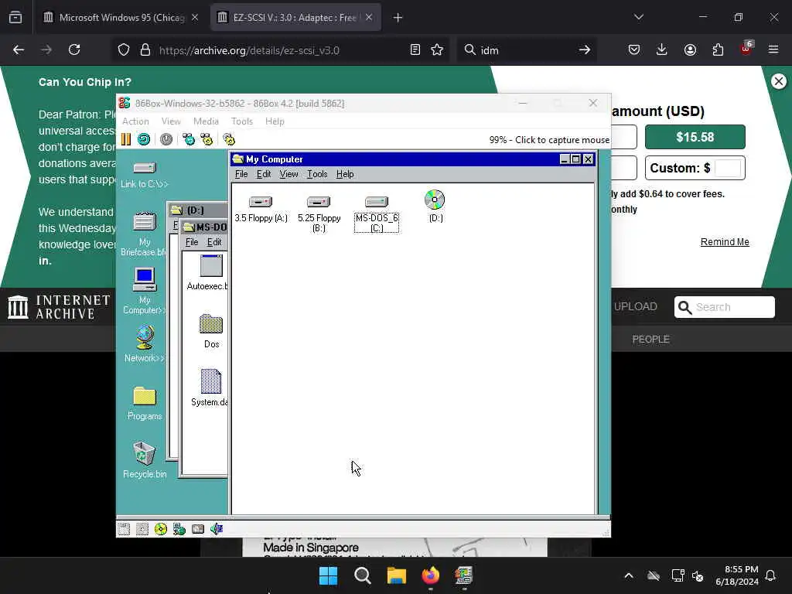792x594 pixels.
Task: Close the EZ-SCSI browser tab
Action: (x=369, y=17)
